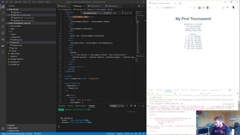Close the terminal panel

[x=143, y=106]
